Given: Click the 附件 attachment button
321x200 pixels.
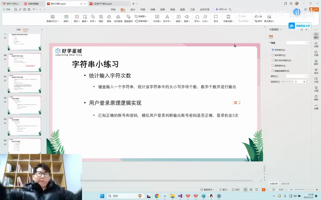Looking at the screenshot, I should click(258, 21).
